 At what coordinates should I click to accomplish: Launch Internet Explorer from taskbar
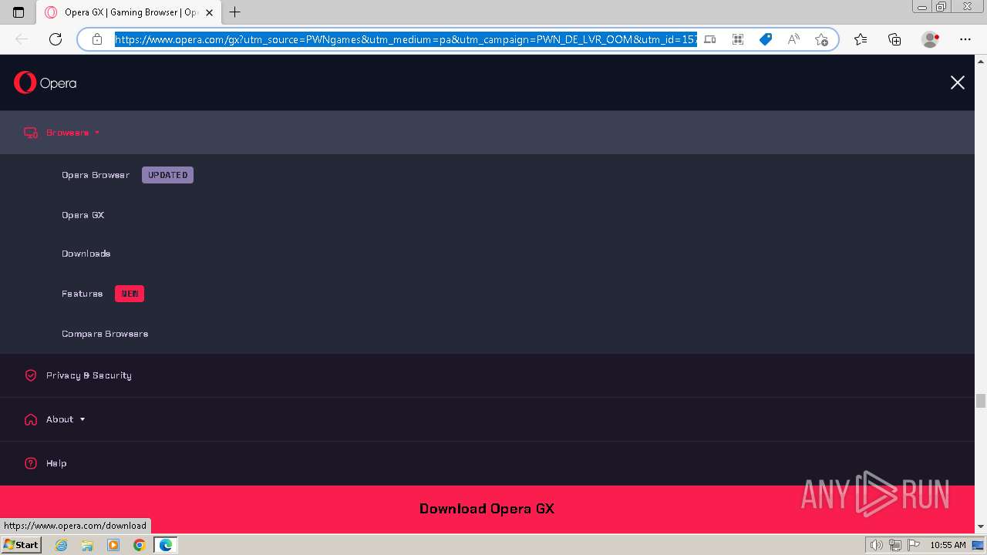[62, 545]
